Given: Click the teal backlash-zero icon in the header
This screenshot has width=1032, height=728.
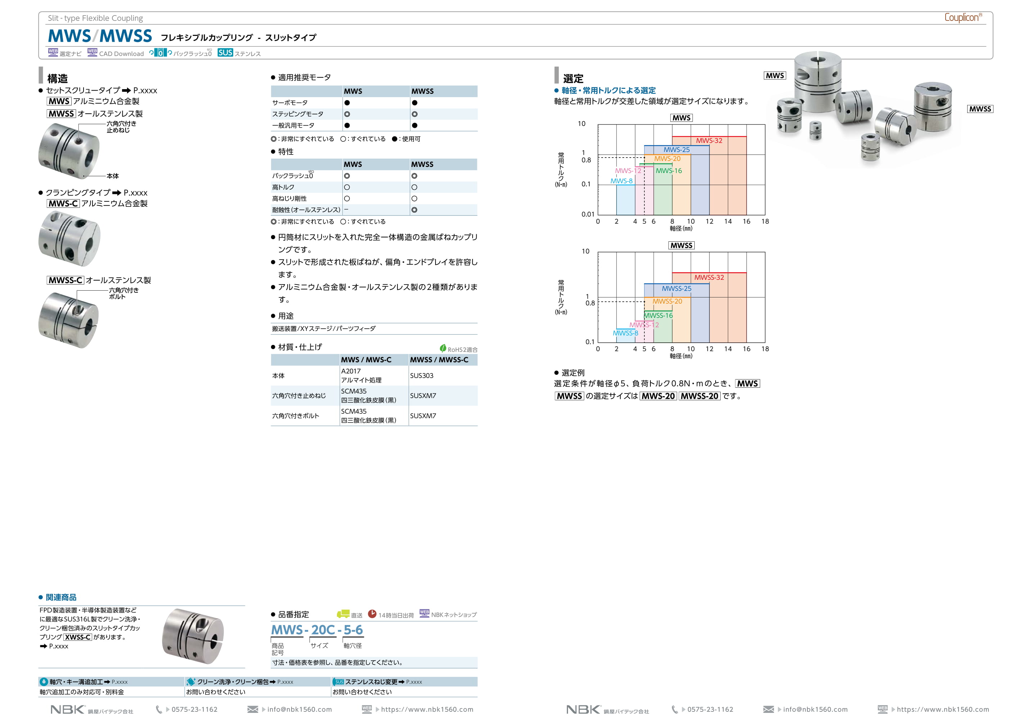Looking at the screenshot, I should coord(161,53).
